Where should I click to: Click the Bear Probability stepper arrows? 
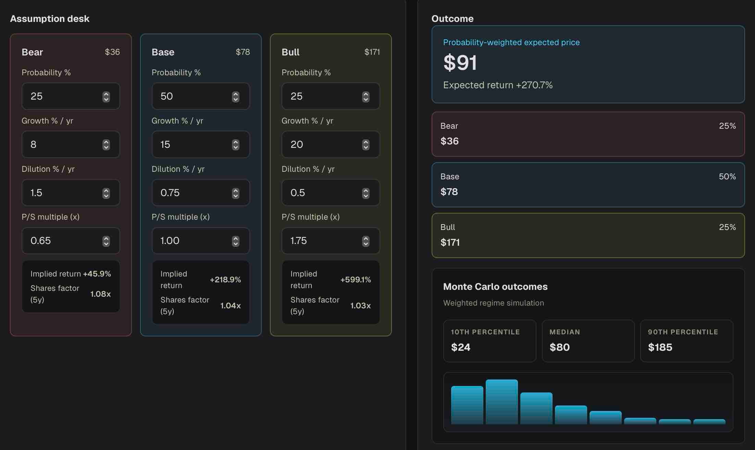pos(106,97)
